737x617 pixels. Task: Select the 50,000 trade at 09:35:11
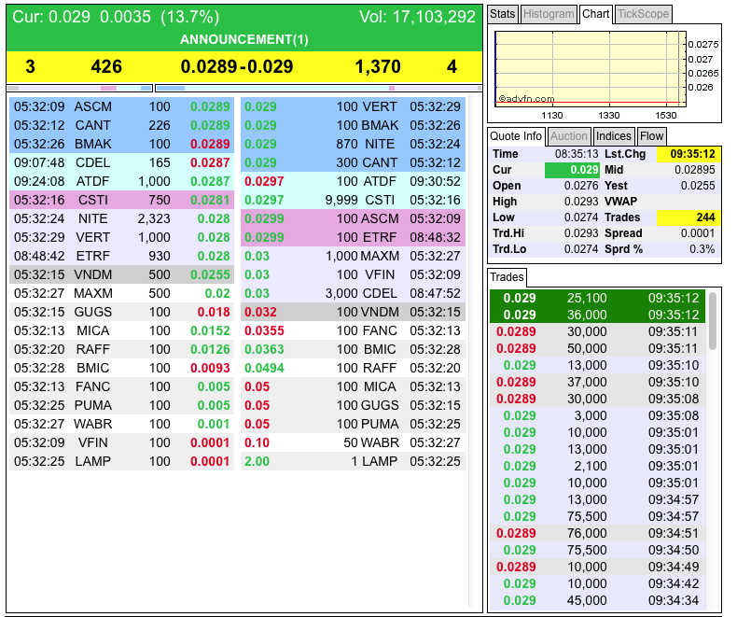tap(597, 348)
